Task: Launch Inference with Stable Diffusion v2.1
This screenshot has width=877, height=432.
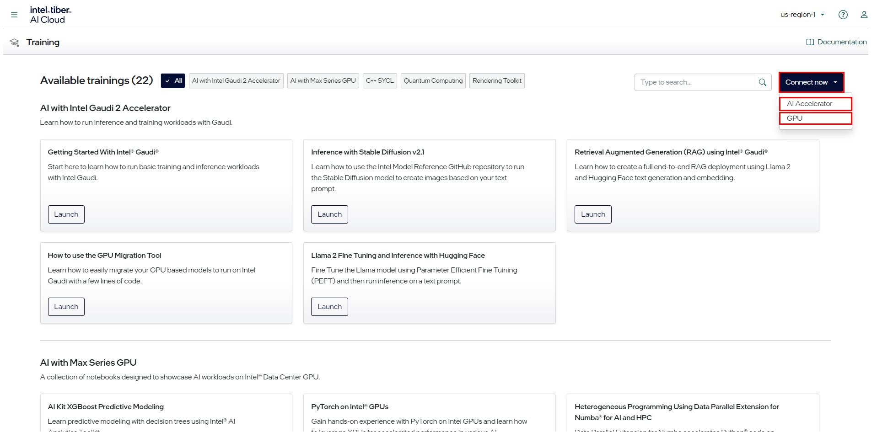Action: pyautogui.click(x=329, y=214)
